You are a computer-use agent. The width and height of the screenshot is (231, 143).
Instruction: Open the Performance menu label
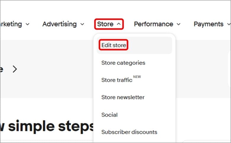click(153, 24)
